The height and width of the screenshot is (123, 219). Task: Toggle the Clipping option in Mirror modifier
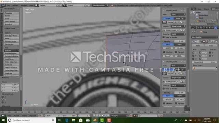point(200,56)
